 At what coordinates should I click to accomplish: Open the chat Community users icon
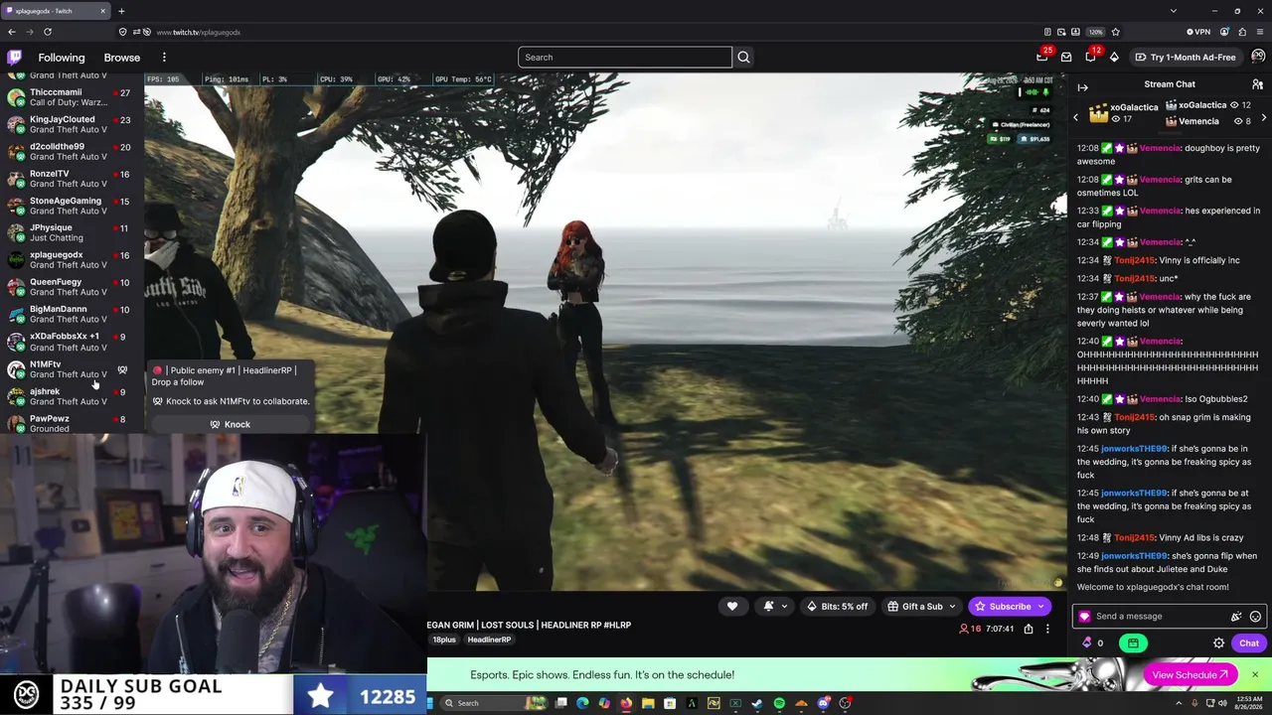click(x=1257, y=84)
